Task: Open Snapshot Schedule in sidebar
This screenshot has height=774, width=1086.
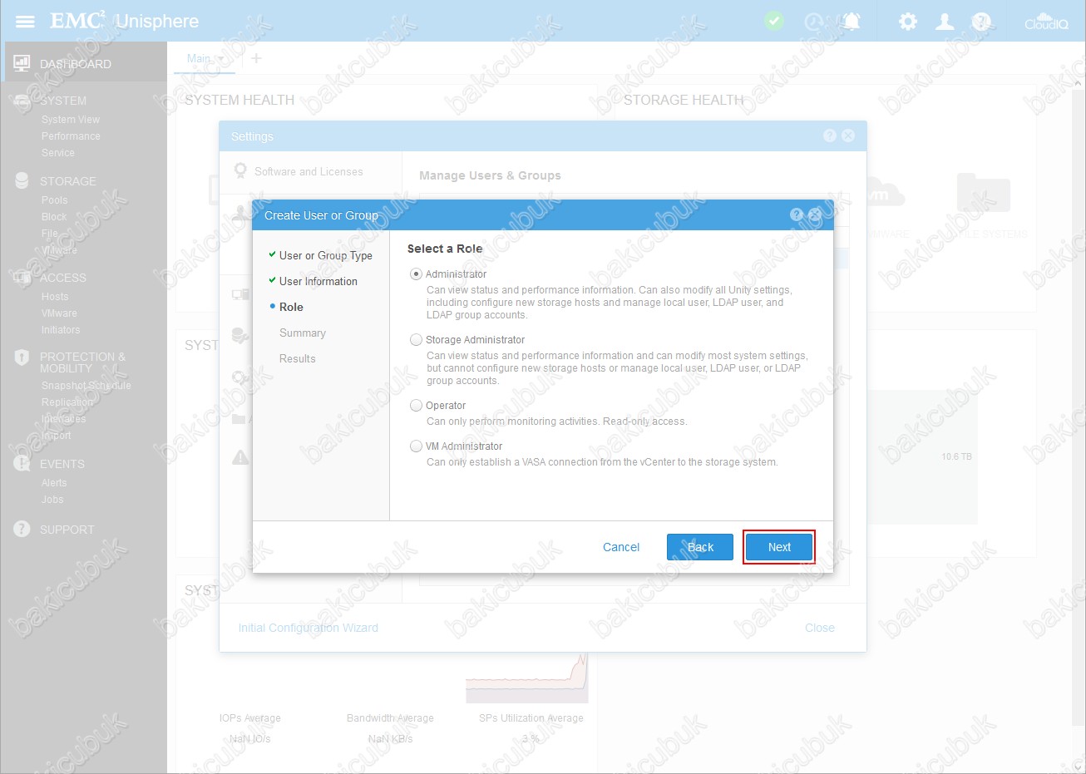Action: click(x=86, y=386)
